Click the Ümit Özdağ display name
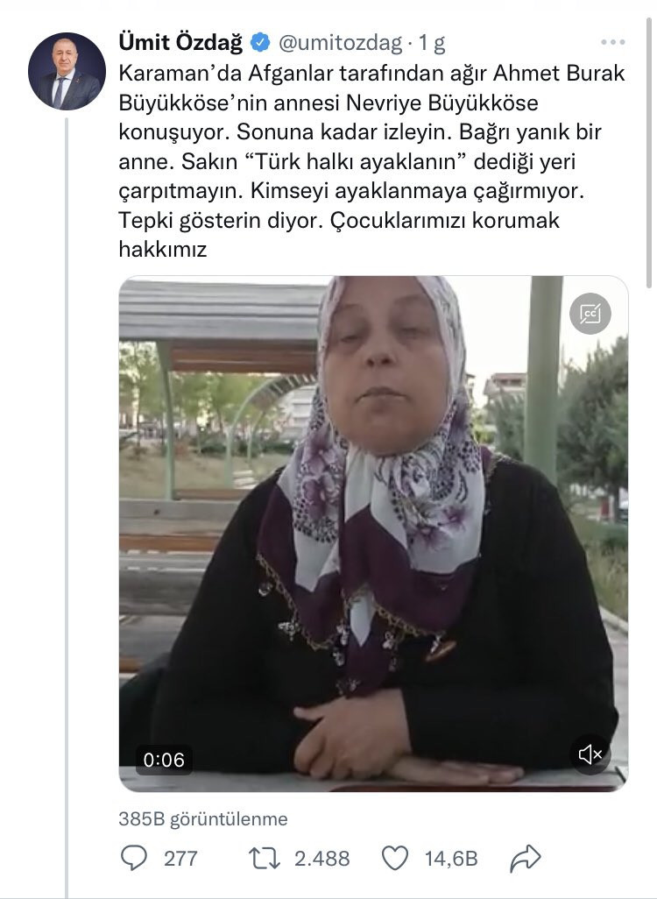Screen dimensions: 657x899 coord(180,42)
